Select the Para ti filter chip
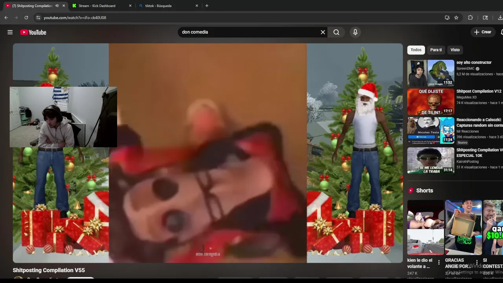The image size is (503, 283). [x=436, y=50]
